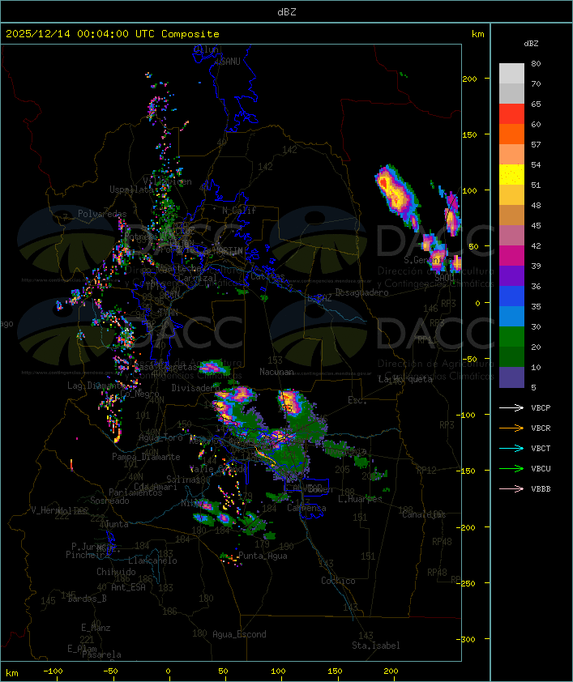Select the dark green 10-20 dBZ swatch
The height and width of the screenshot is (682, 573).
point(511,356)
